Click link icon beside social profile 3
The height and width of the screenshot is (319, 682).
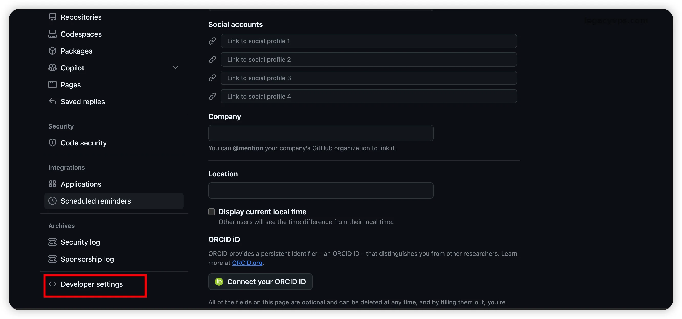click(212, 78)
